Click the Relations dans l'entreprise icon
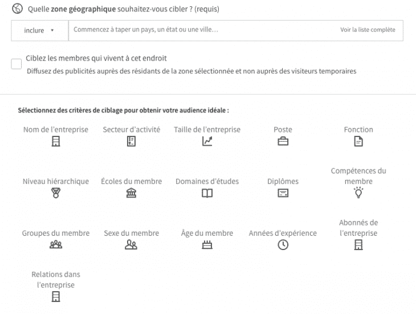 click(x=56, y=296)
